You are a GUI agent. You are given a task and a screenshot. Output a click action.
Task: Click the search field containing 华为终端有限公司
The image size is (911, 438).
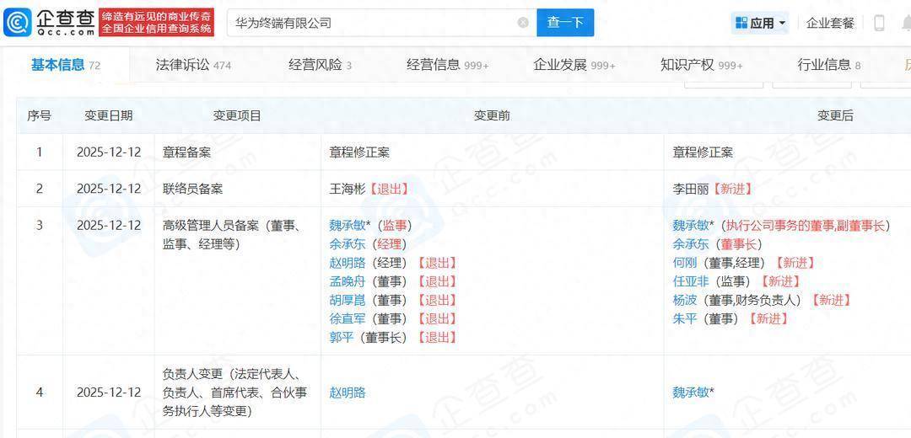[371, 23]
